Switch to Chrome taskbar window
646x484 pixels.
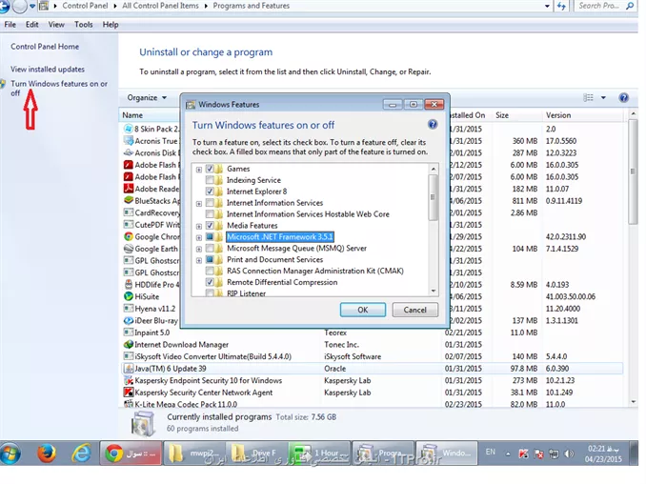(x=131, y=454)
